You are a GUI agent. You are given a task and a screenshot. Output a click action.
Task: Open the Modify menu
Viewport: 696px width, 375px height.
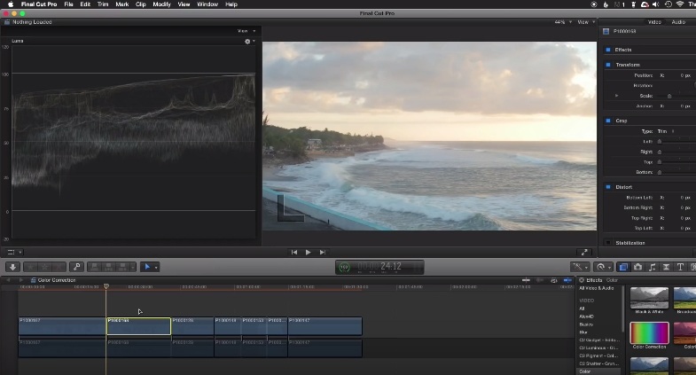[x=161, y=4]
